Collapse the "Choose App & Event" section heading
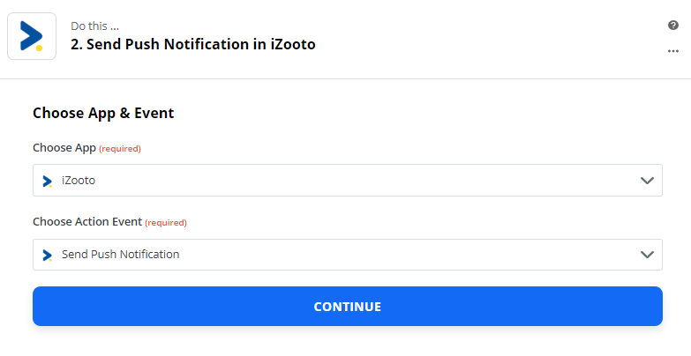 [x=103, y=113]
